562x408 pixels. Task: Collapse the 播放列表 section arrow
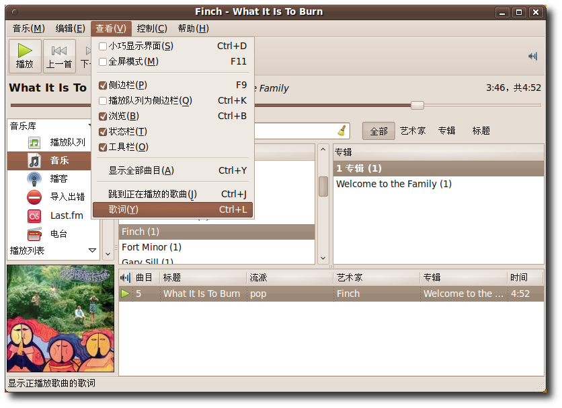coord(92,250)
